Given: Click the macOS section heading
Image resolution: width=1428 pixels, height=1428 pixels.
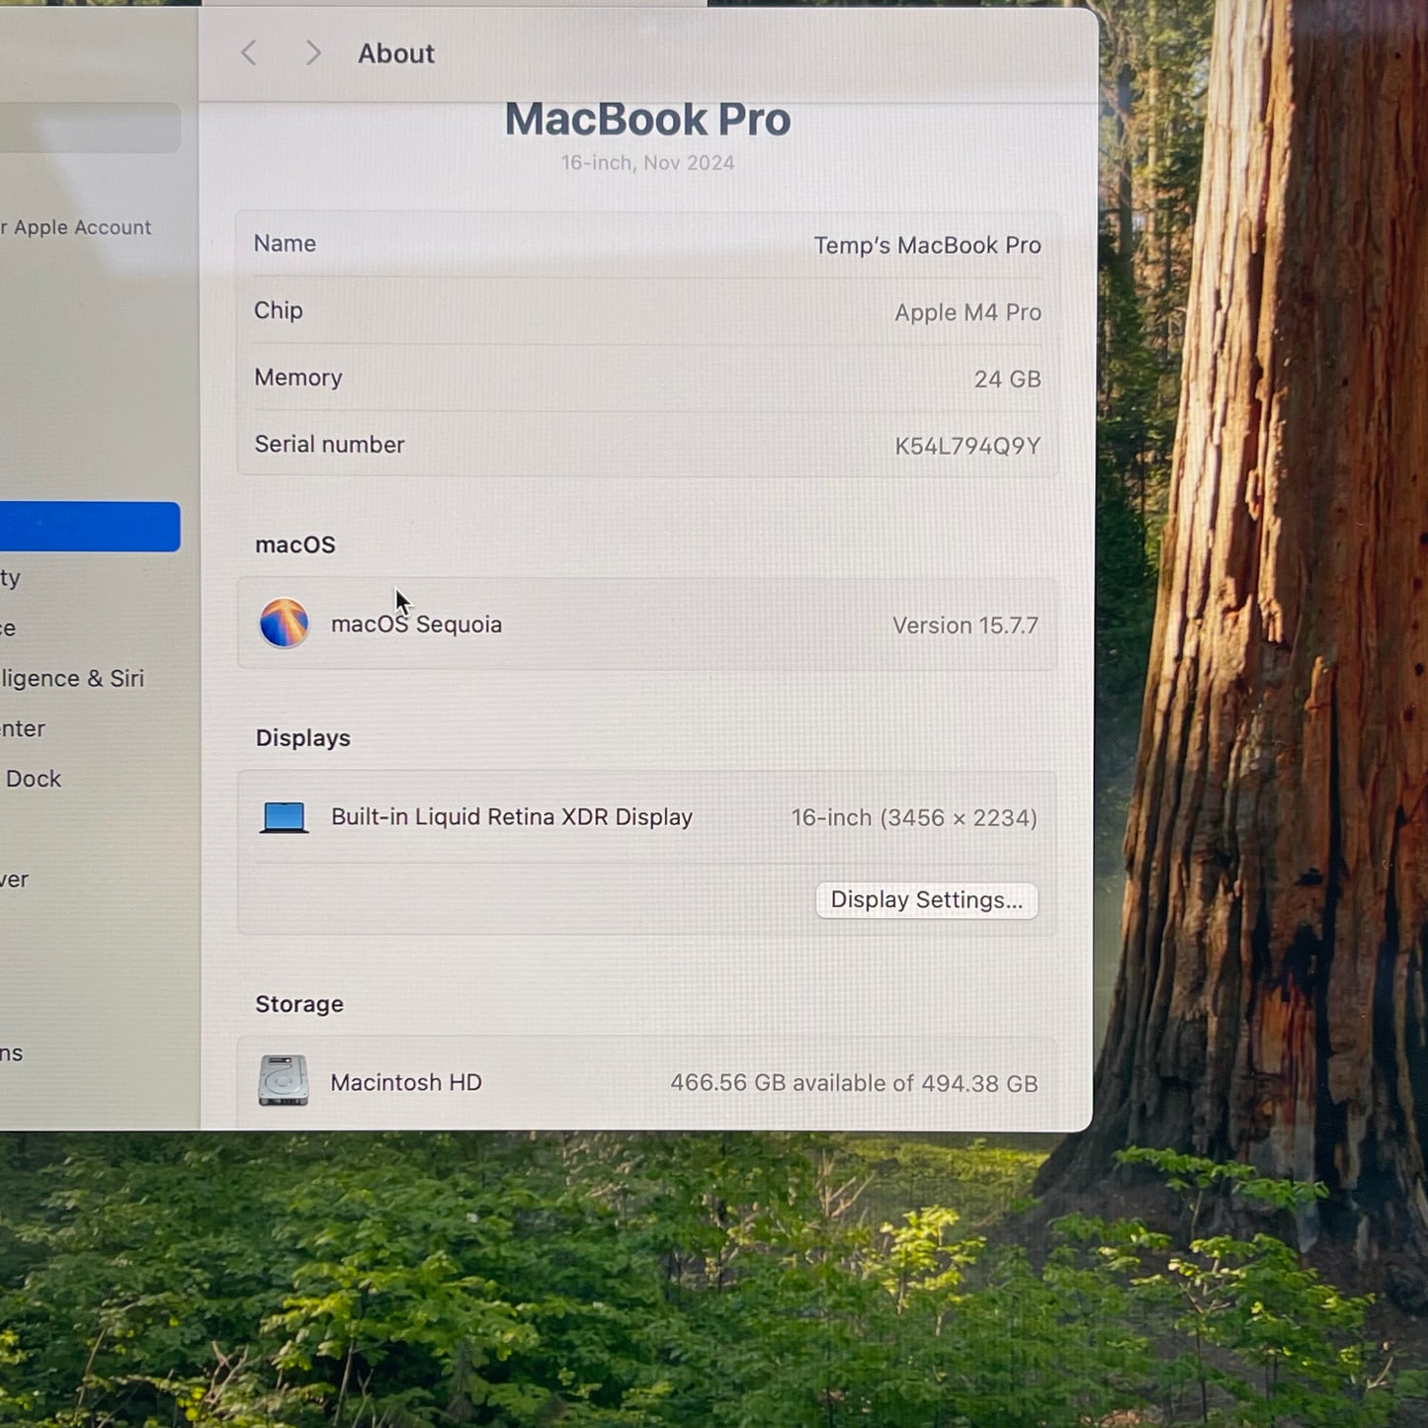Looking at the screenshot, I should [295, 546].
